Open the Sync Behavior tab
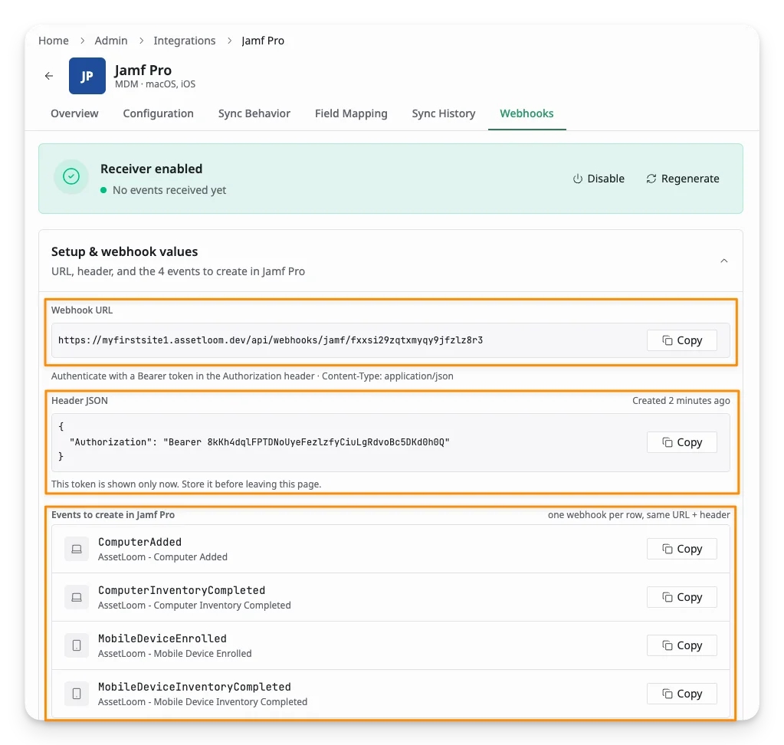This screenshot has height=745, width=784. tap(254, 113)
